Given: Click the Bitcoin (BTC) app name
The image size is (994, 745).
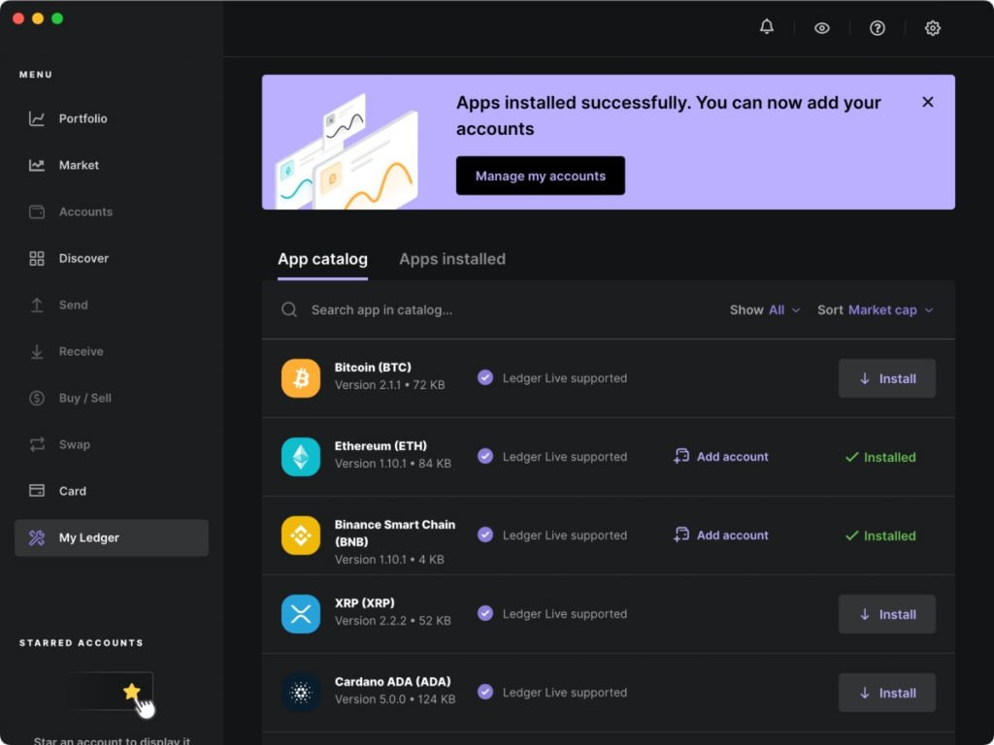Looking at the screenshot, I should pyautogui.click(x=373, y=368).
